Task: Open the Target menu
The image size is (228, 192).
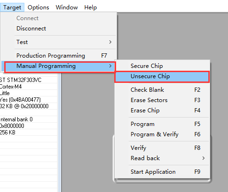Action: [12, 7]
